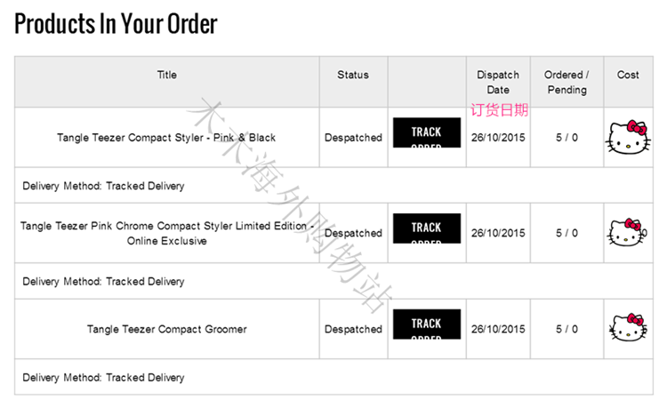Click the Hello Kitty icon in the first row
This screenshot has height=401, width=667.
pos(628,138)
